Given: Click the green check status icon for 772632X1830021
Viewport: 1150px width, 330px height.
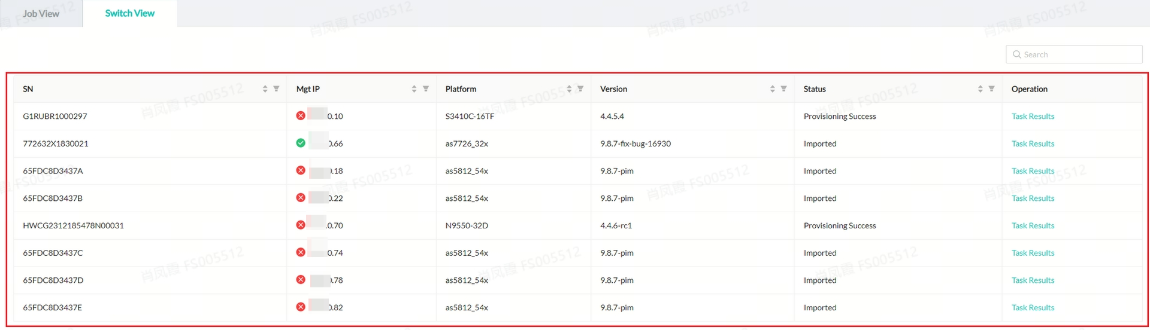Looking at the screenshot, I should coord(301,143).
